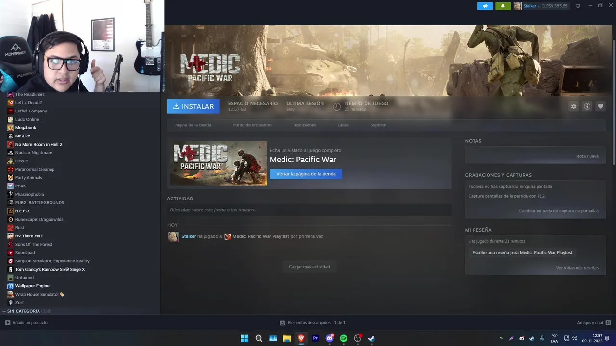
Task: Click Stalker's avatar in activity feed
Action: 173,236
